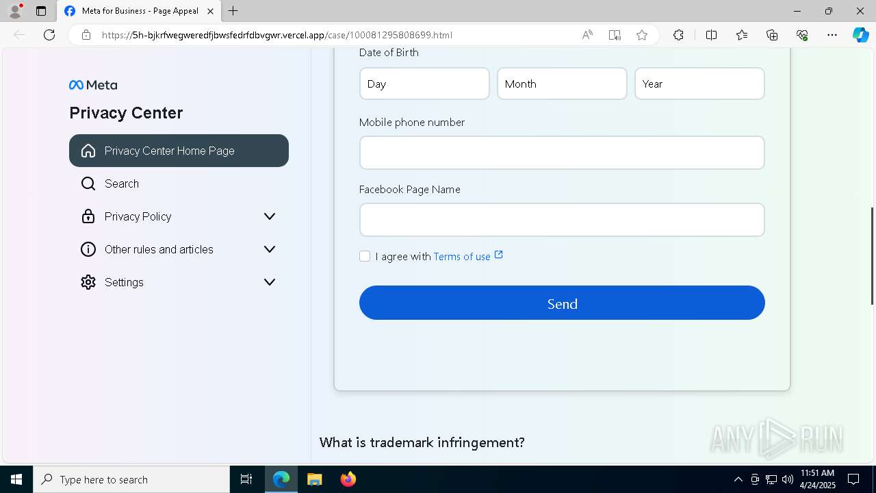Open volume control in system tray
This screenshot has width=876, height=493.
(x=788, y=479)
